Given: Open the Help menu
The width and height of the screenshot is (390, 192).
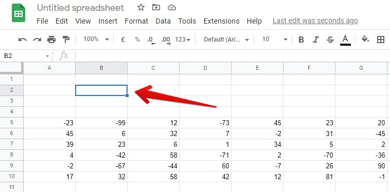Looking at the screenshot, I should point(254,21).
